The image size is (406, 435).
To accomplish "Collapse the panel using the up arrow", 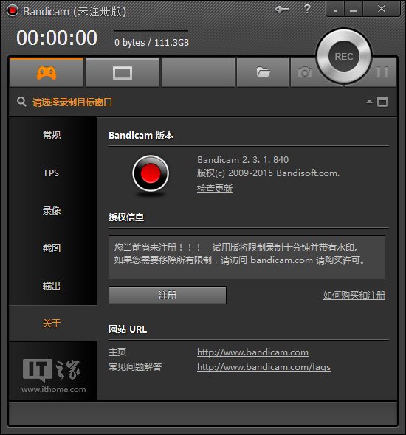I will pos(369,102).
